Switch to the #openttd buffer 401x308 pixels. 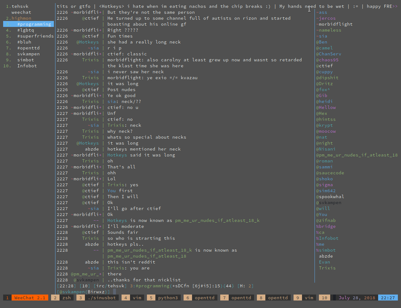[28, 48]
